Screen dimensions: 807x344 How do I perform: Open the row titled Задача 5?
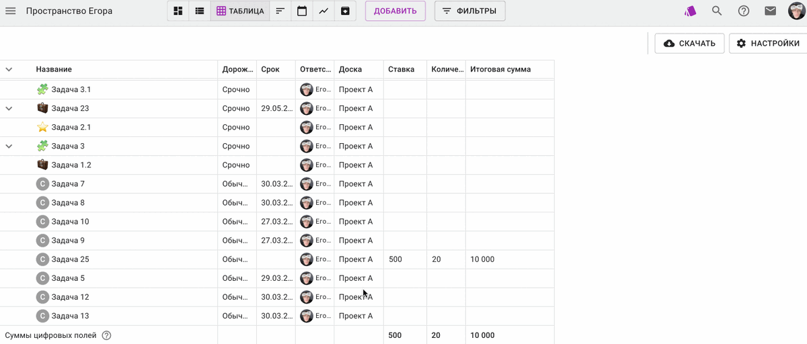click(68, 277)
